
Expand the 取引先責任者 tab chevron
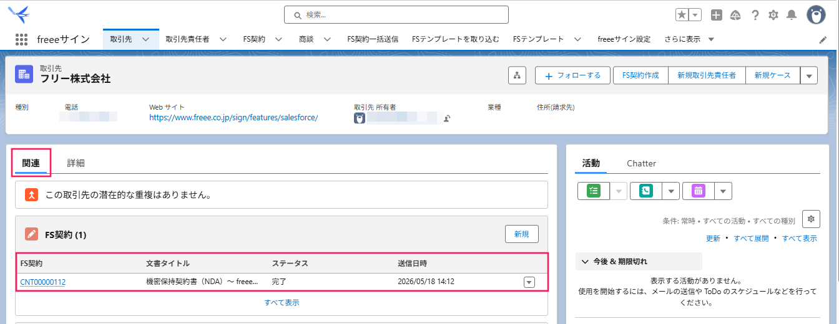coord(223,39)
